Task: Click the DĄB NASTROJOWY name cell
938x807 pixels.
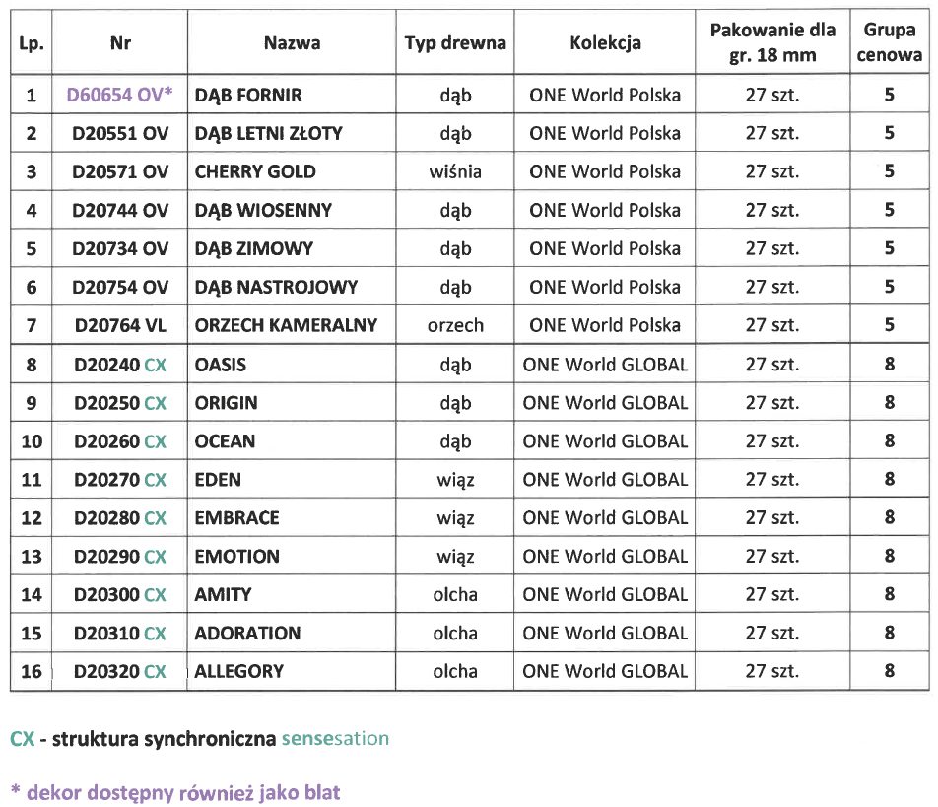Action: pos(292,287)
